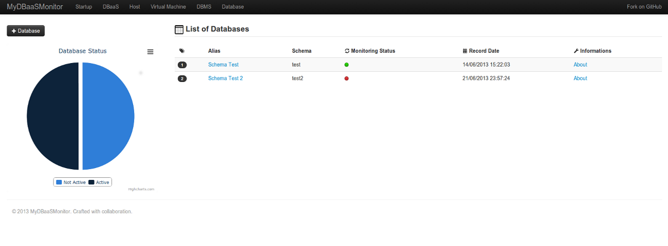Click the calendar icon next to Record Date

tap(465, 51)
